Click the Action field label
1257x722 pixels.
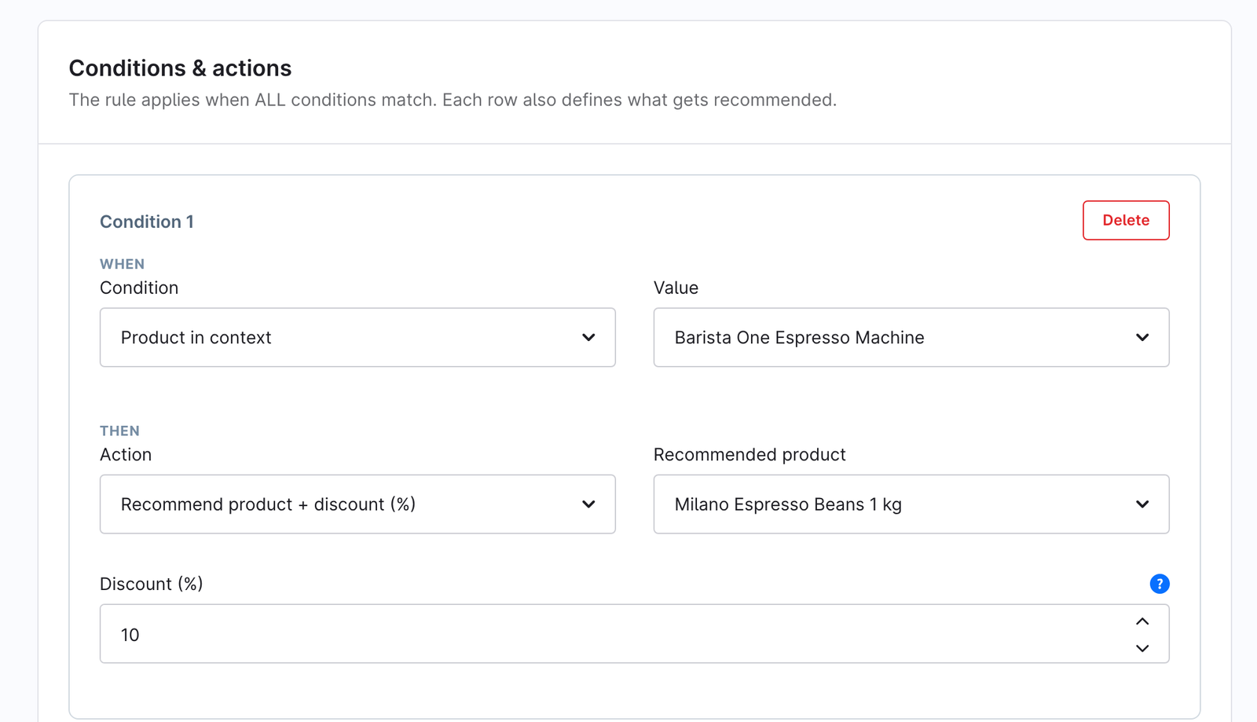point(126,455)
